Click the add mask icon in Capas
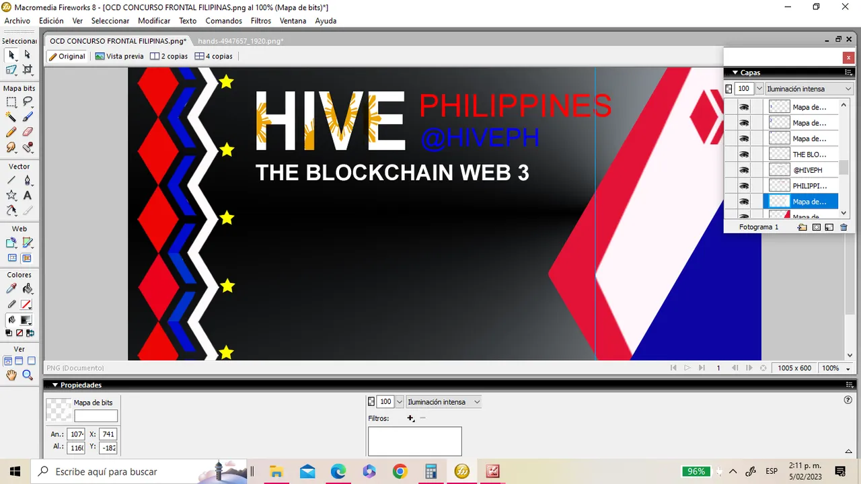Viewport: 861px width, 484px height. tap(817, 227)
